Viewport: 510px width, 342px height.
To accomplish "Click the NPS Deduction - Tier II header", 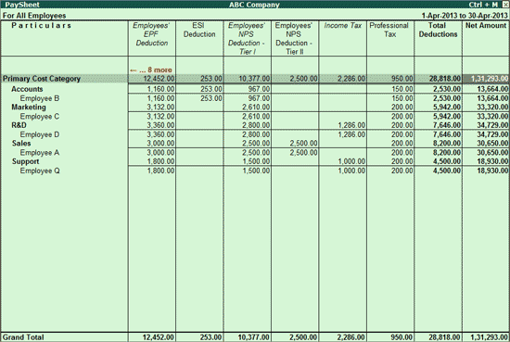I will pos(294,38).
